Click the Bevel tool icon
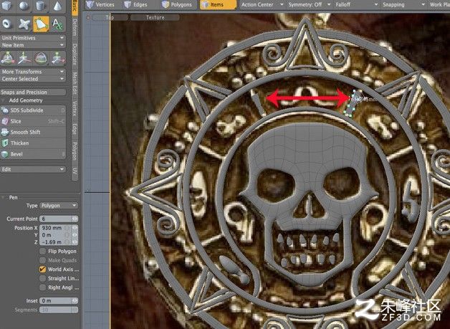 [5, 154]
